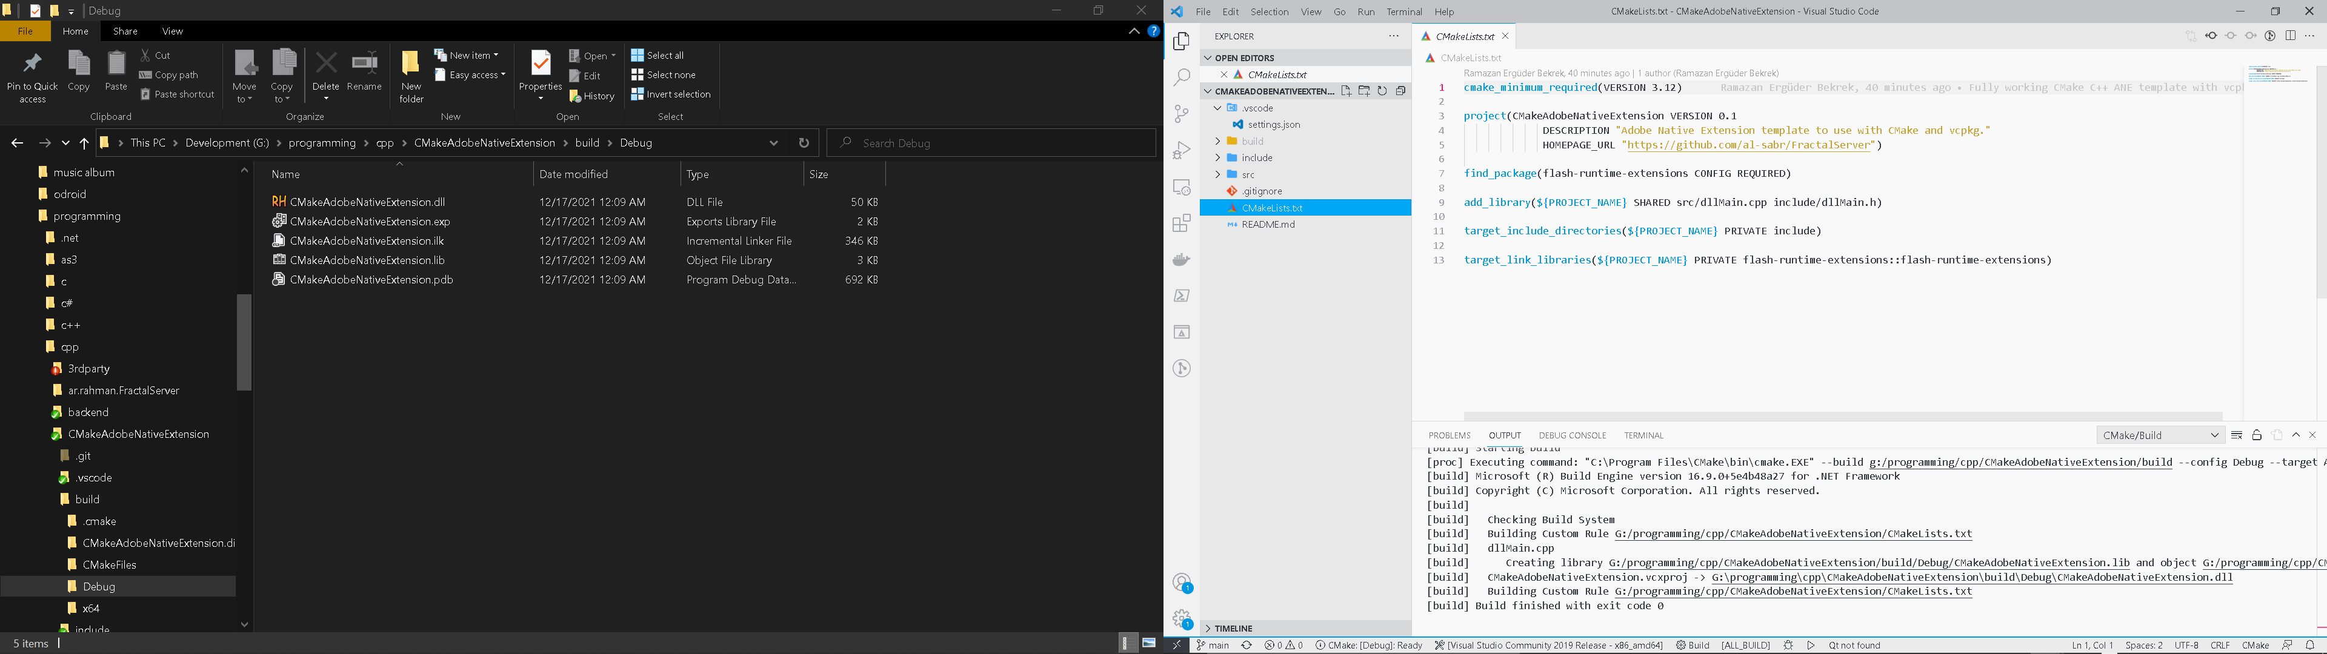This screenshot has height=654, width=2327.
Task: Refresh the VS Code explorer tree
Action: pos(1382,91)
